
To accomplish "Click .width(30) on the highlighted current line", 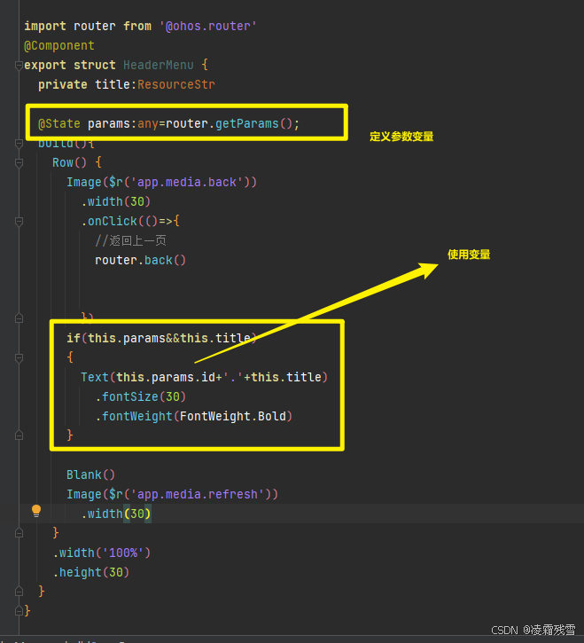I will 116,514.
